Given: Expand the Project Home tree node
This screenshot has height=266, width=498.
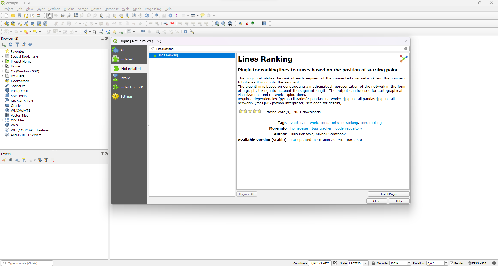Looking at the screenshot, I should [x=2, y=61].
